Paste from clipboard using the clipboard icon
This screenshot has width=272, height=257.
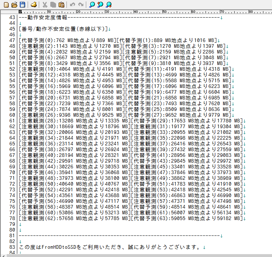click(61, 5)
